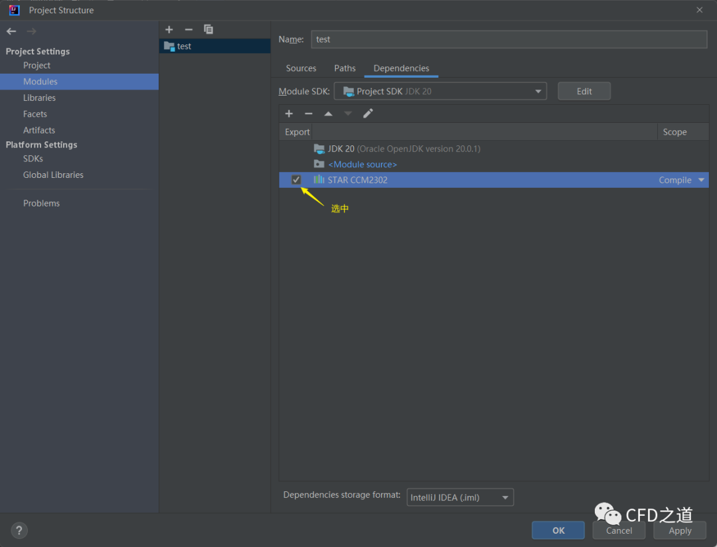Remove the selected module with minus icon
Viewport: 717px width, 547px height.
pyautogui.click(x=189, y=29)
